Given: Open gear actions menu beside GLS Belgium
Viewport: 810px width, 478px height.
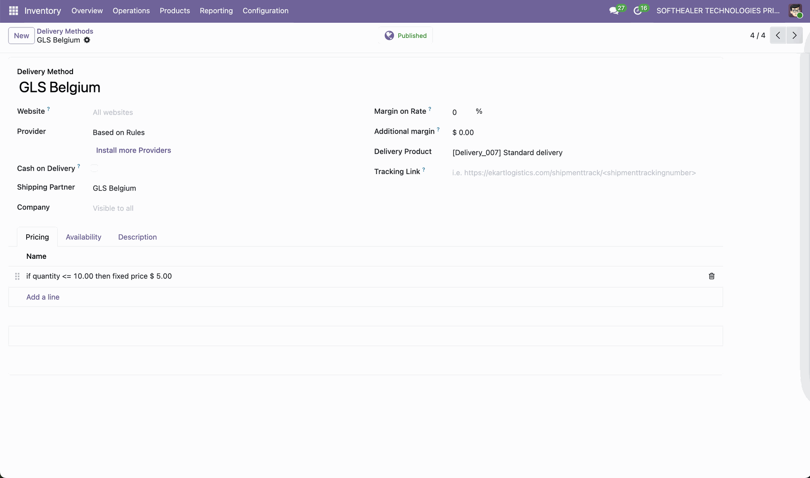Looking at the screenshot, I should click(87, 40).
